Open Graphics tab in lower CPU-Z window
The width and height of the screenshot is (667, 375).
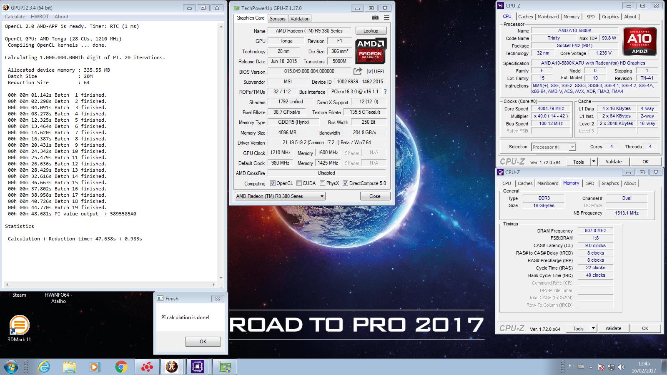610,183
